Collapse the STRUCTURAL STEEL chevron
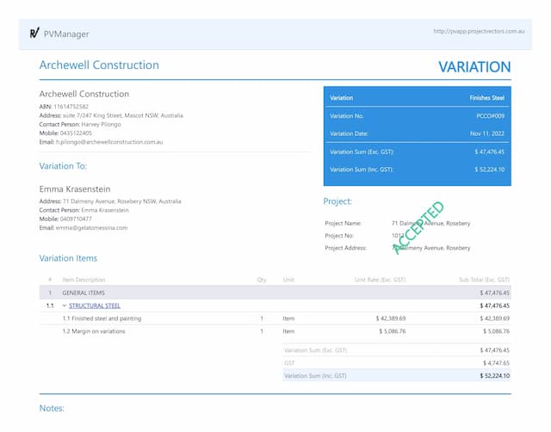Screen dimensions: 551x432 [x=64, y=305]
